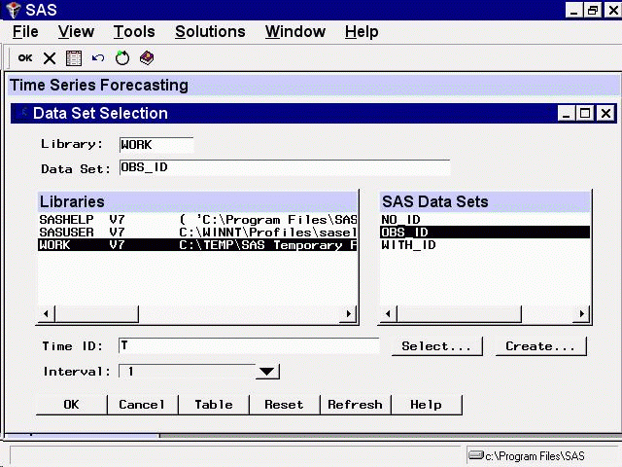Select the NO_ID data set
622x467 pixels.
(485, 220)
